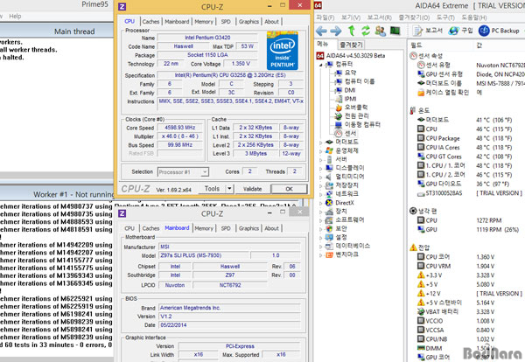Select 전원 관리 item in AIDA64 tree
525x362 pixels.
pos(352,116)
